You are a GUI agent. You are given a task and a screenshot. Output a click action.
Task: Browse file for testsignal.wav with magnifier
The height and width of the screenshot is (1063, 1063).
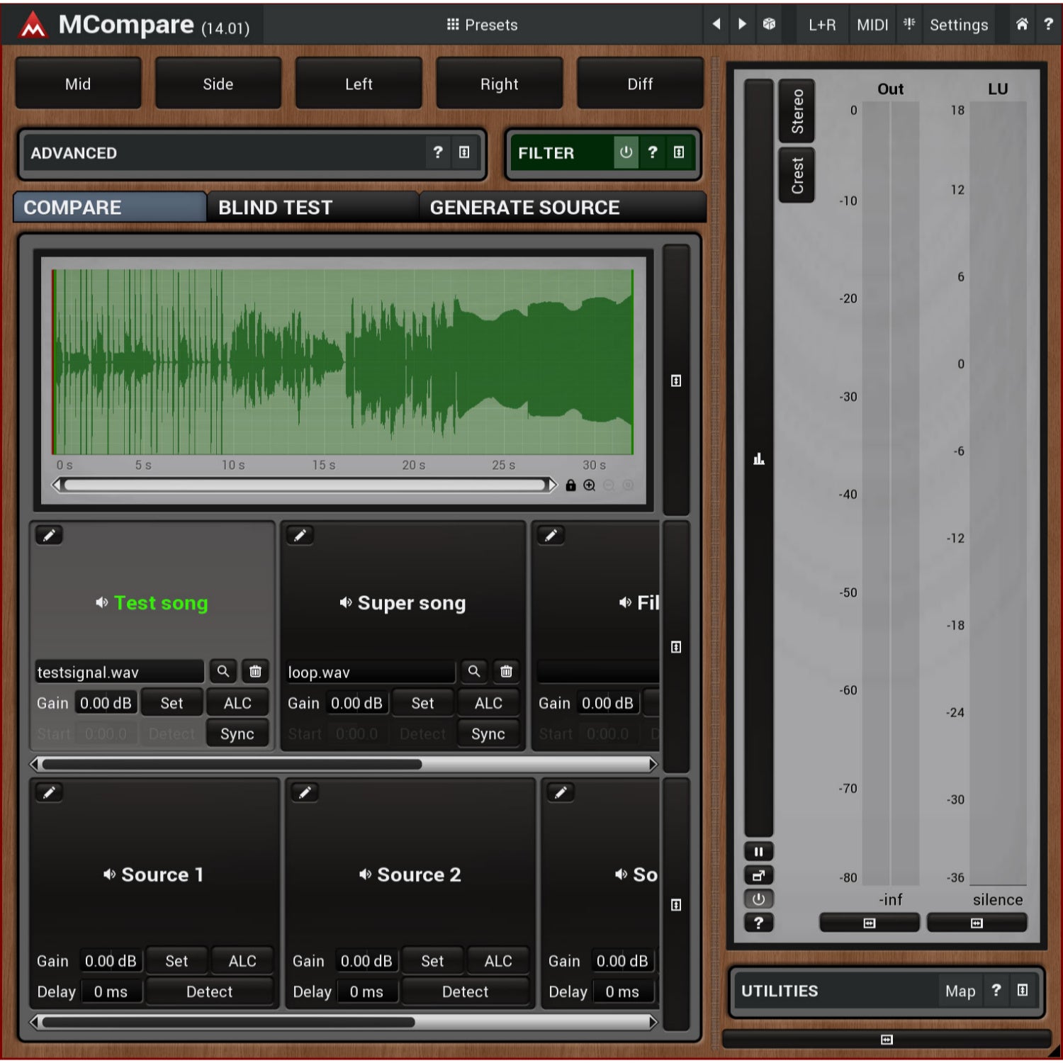pos(223,671)
